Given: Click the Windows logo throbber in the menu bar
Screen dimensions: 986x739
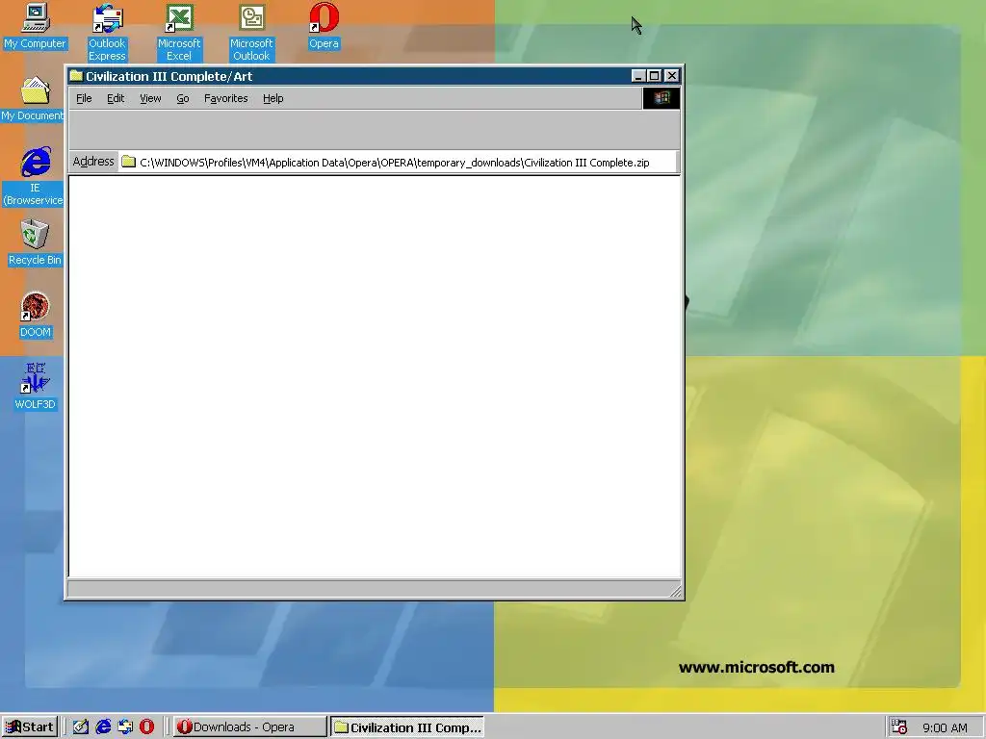Looking at the screenshot, I should (661, 98).
